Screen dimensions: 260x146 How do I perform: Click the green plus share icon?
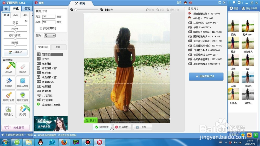pos(256,135)
